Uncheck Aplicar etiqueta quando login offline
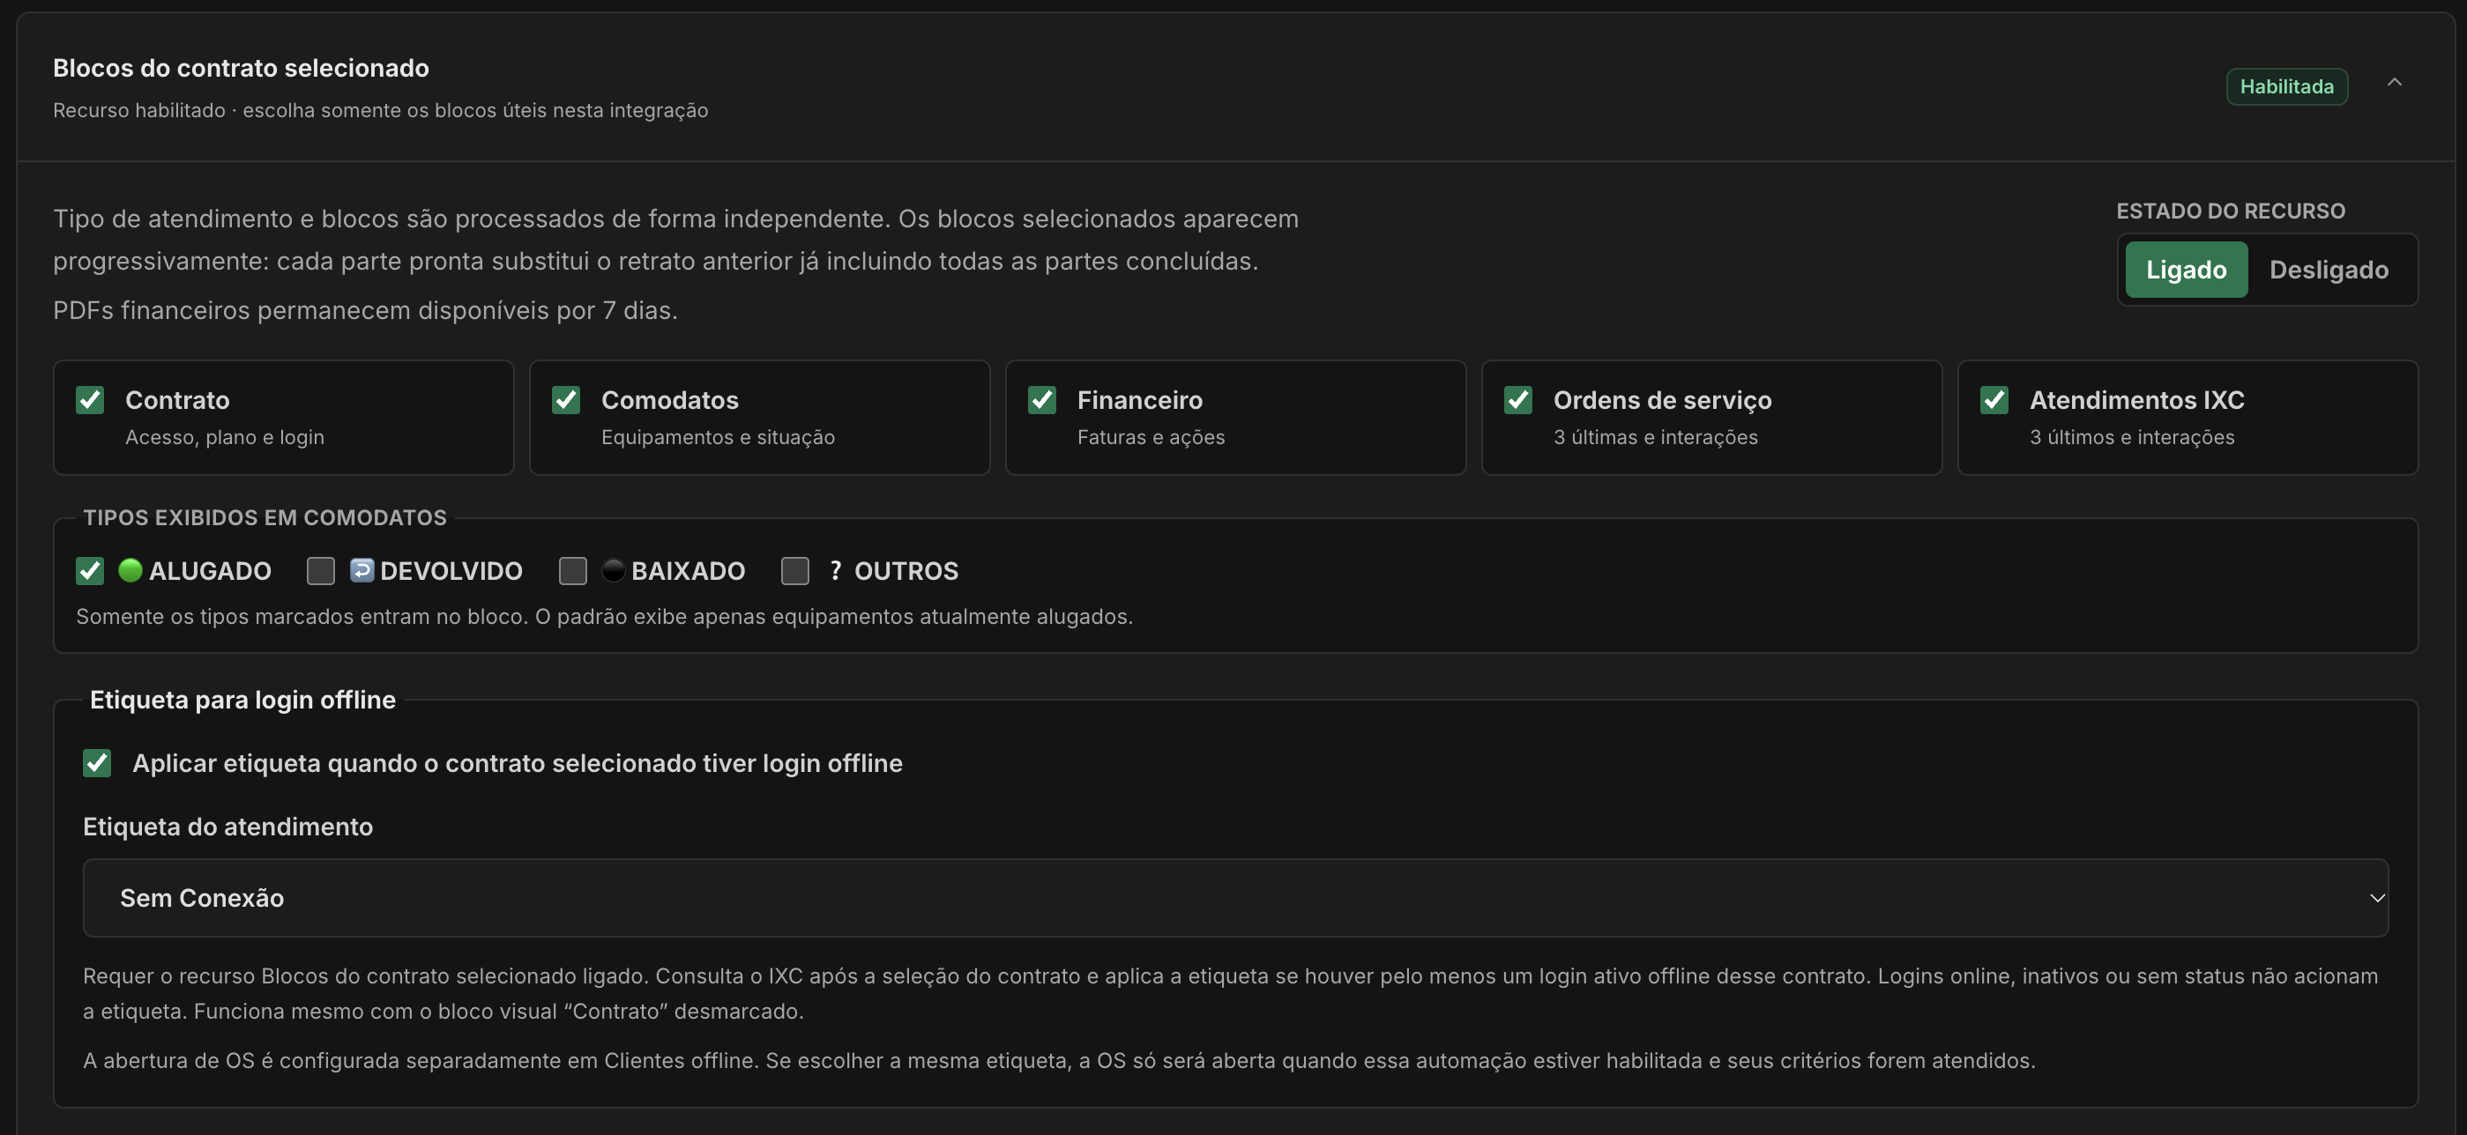Image resolution: width=2467 pixels, height=1135 pixels. 97,764
